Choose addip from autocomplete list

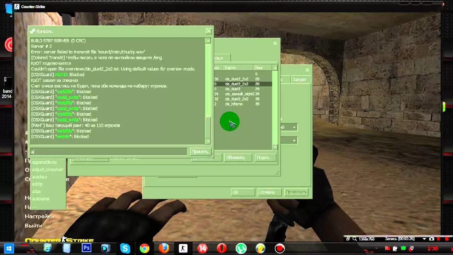[x=37, y=184]
